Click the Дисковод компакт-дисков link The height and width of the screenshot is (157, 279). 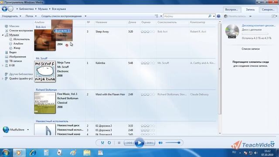click(x=259, y=26)
